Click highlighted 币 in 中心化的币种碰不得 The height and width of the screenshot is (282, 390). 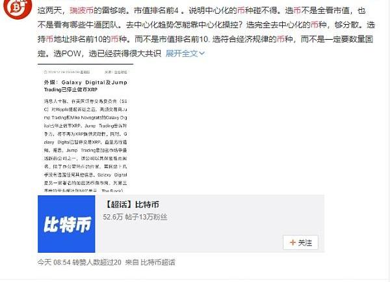click(240, 10)
